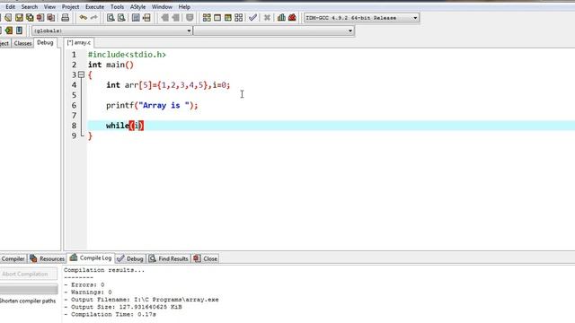The image size is (575, 323).
Task: Open the Window menu
Action: pyautogui.click(x=162, y=6)
